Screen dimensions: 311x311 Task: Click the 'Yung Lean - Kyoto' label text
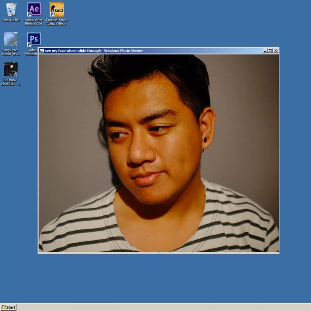pos(11,52)
